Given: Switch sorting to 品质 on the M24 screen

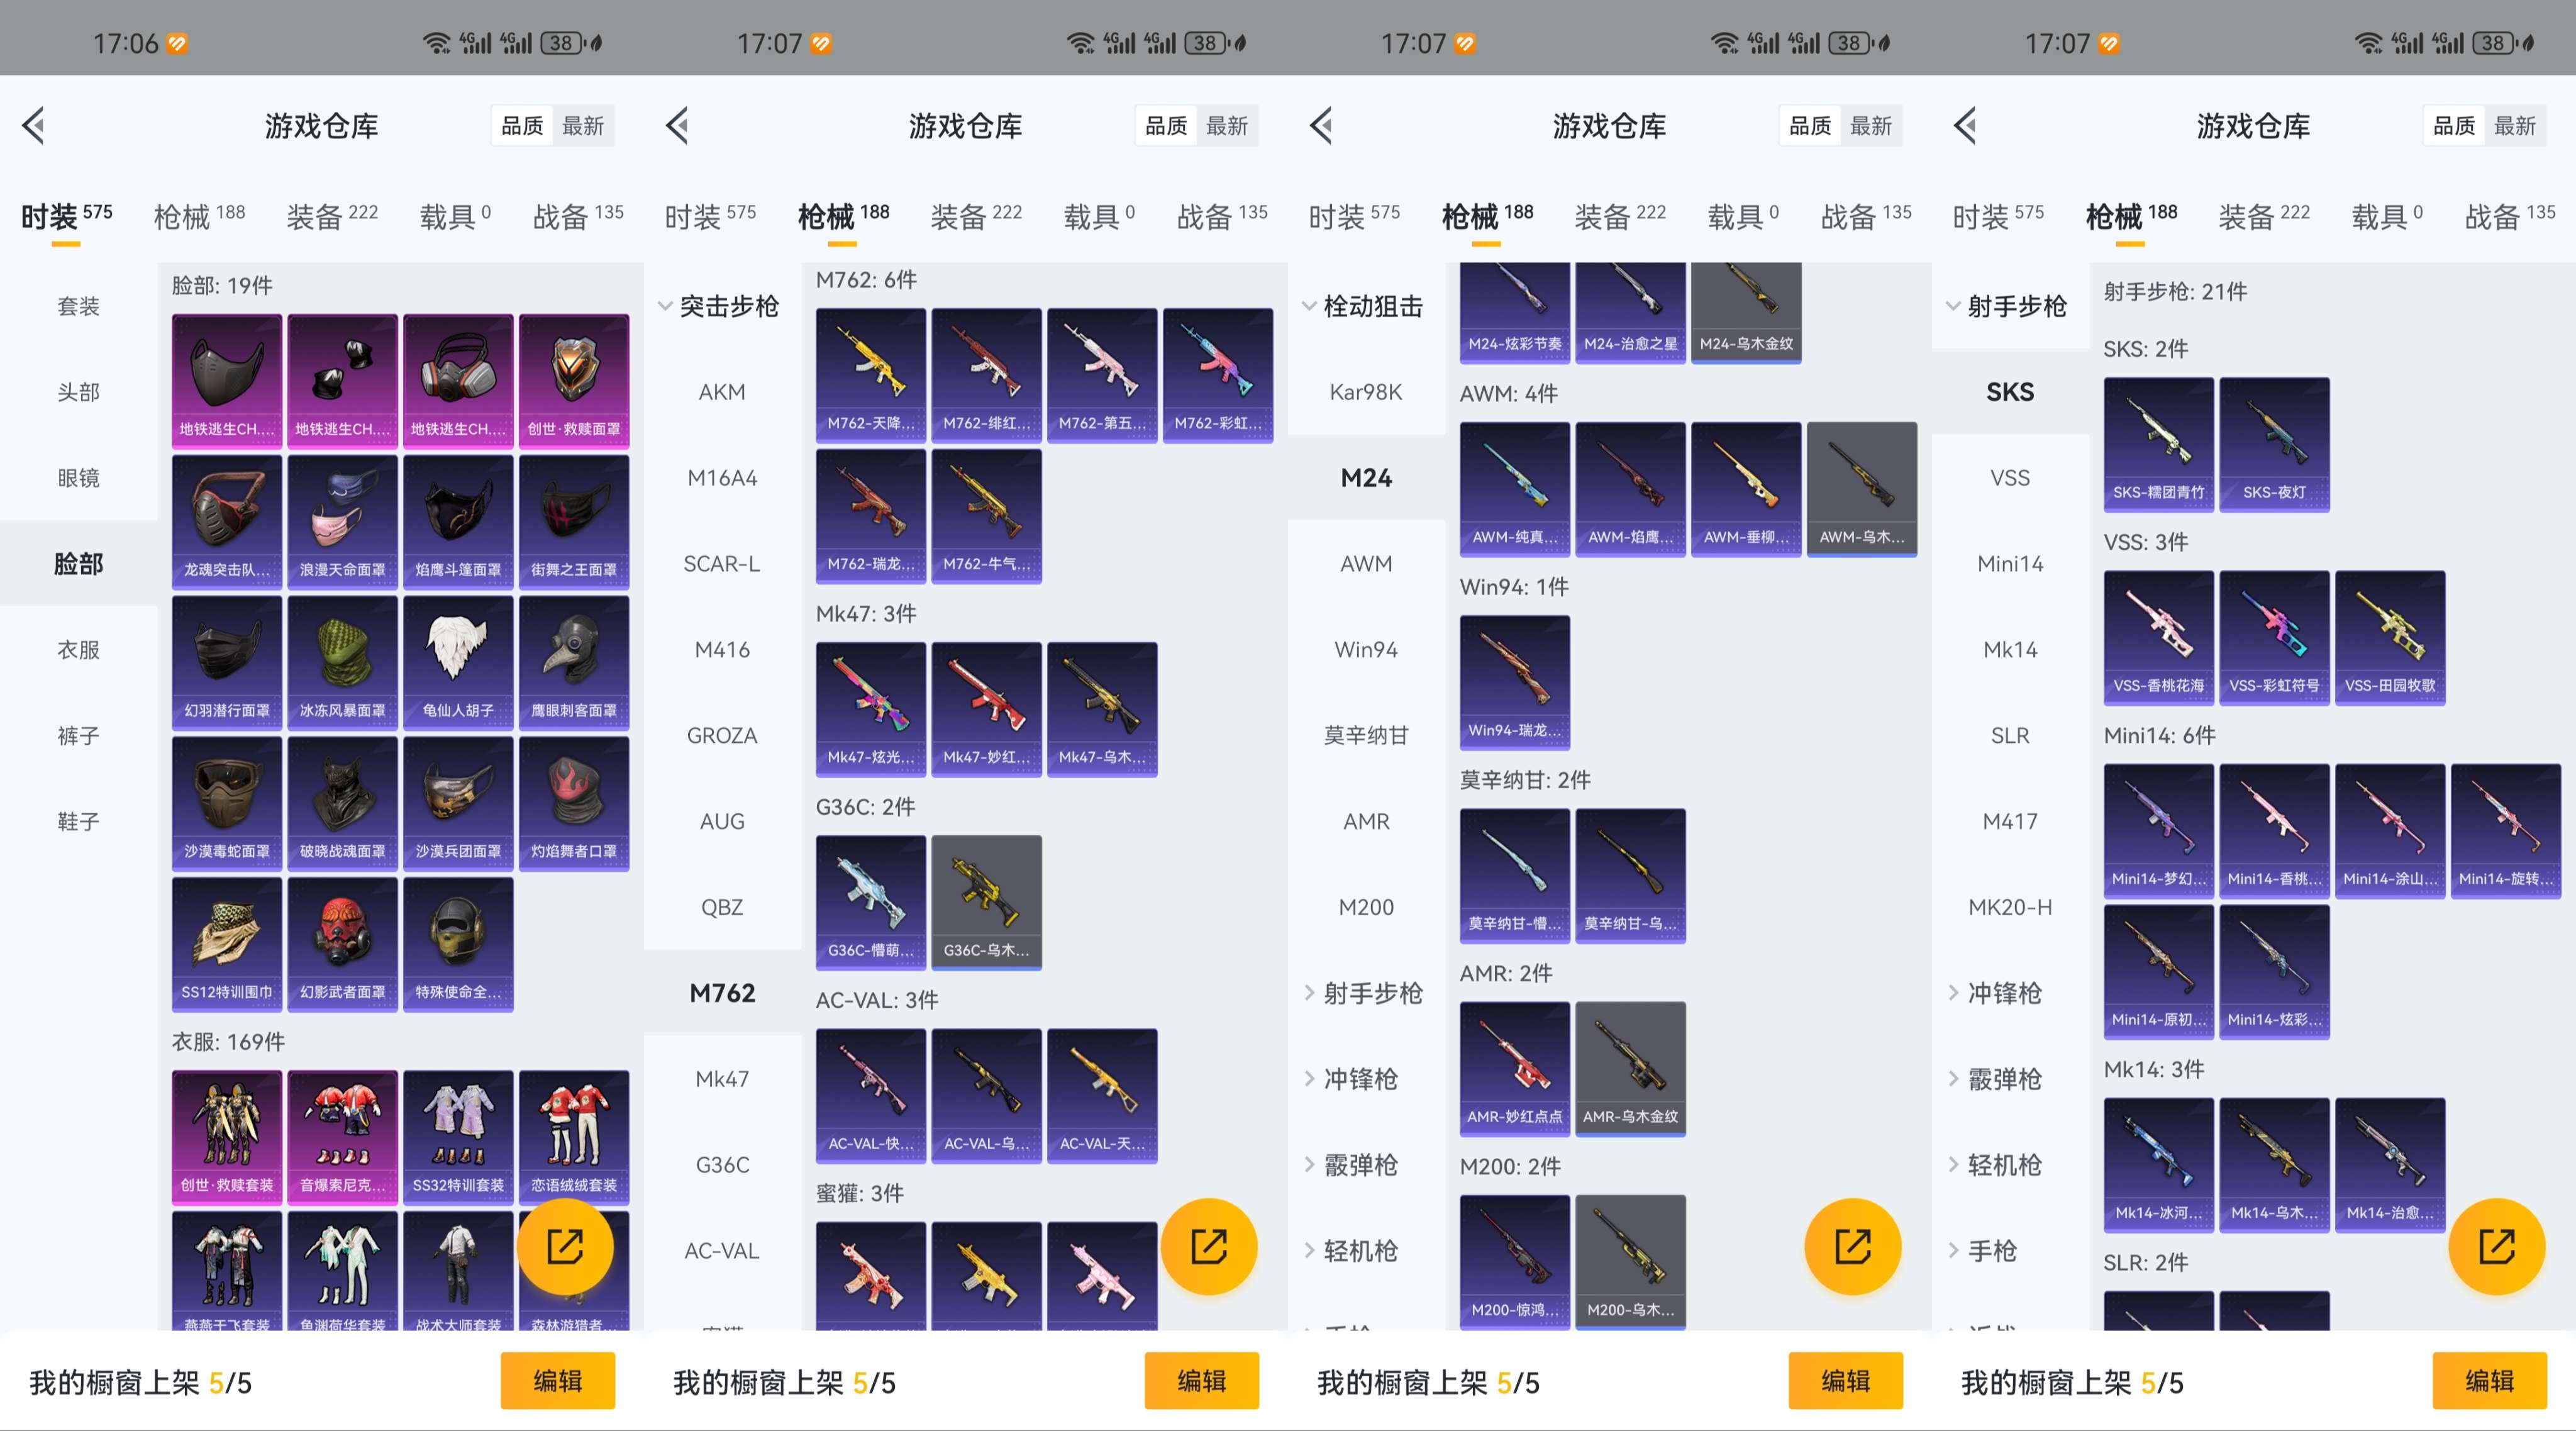Looking at the screenshot, I should click(1810, 126).
